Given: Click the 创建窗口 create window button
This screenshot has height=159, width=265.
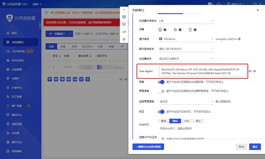Looking at the screenshot, I should (57, 34).
